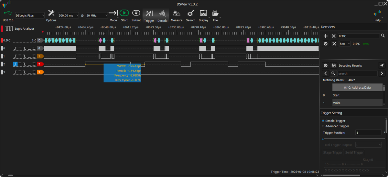Jump to next matching decode result
Viewport: 388px width, 177px height.
(x=382, y=74)
